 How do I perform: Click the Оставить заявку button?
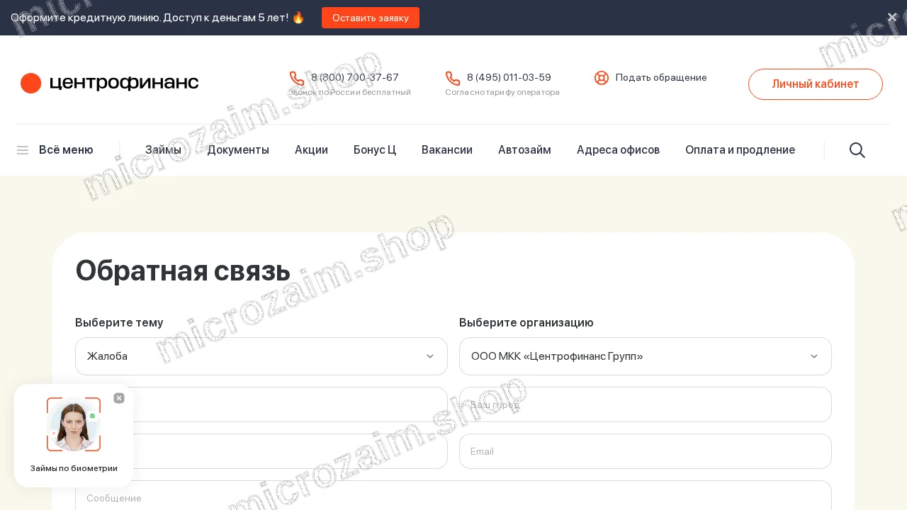click(371, 18)
